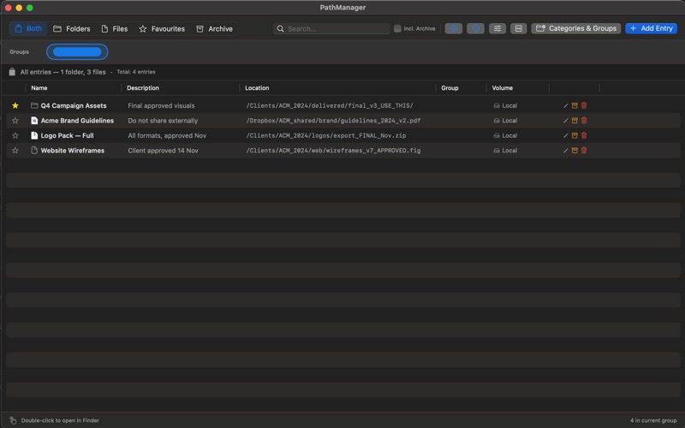Select the blue group pill next to Groups
This screenshot has height=428, width=685.
point(77,52)
